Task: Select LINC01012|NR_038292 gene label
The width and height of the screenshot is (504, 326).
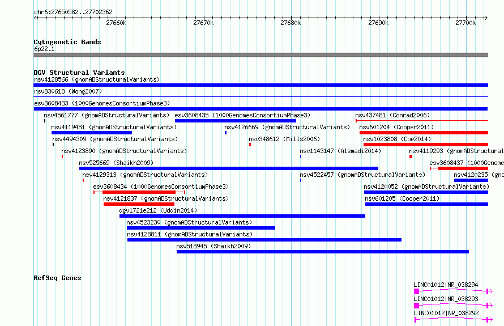Action: (x=446, y=313)
